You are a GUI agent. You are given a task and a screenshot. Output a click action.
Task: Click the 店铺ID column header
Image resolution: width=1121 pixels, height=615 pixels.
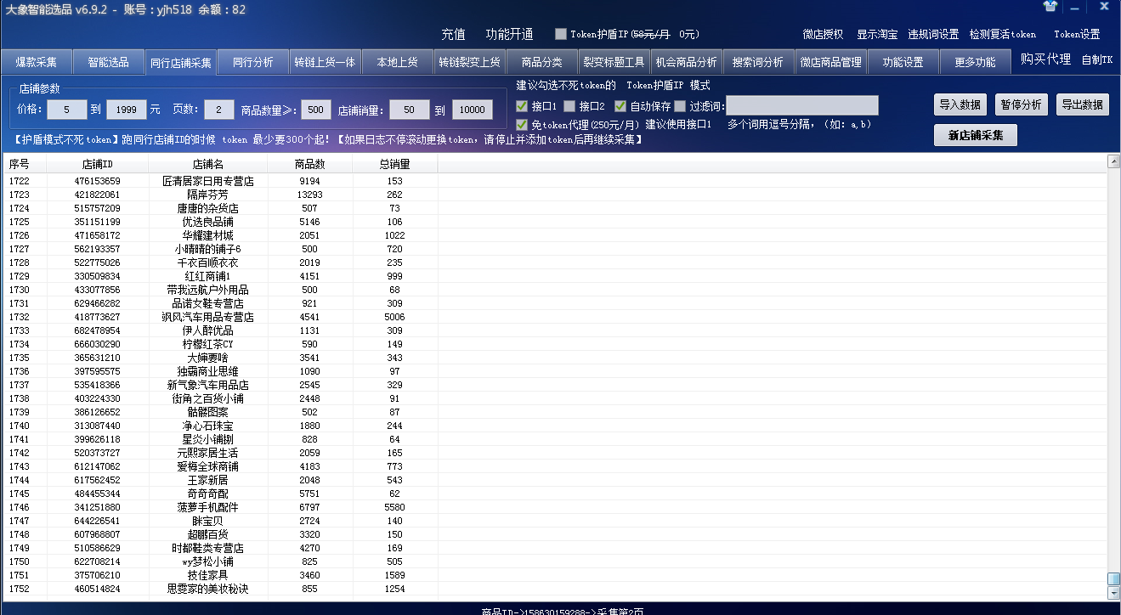click(97, 164)
